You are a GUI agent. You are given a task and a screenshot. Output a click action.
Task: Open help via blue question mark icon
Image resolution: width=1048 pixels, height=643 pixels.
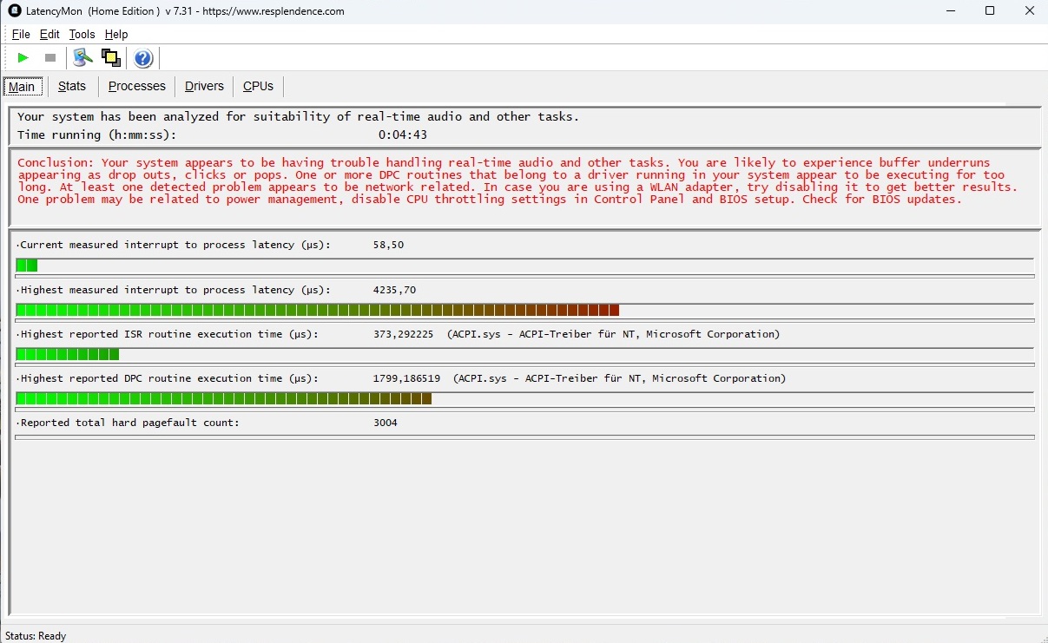(x=143, y=58)
